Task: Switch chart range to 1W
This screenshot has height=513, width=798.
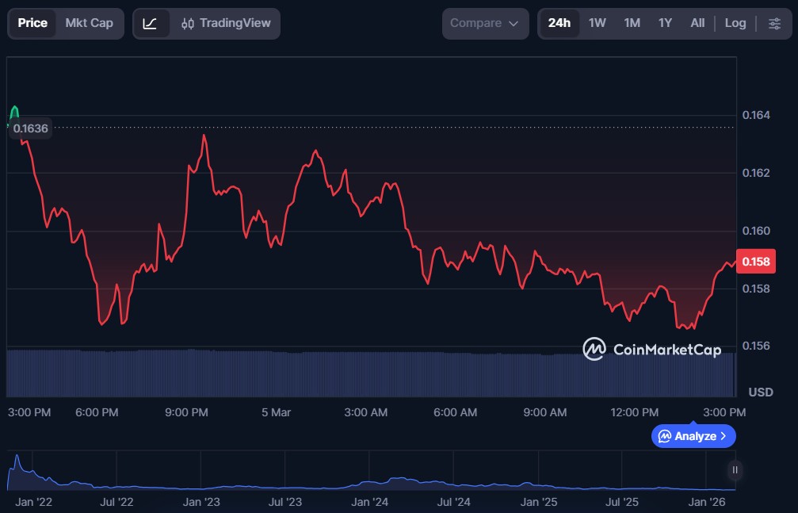Action: (x=597, y=23)
